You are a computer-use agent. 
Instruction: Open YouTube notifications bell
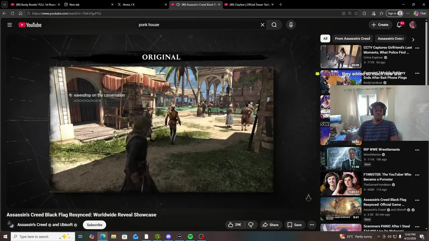[x=399, y=25]
